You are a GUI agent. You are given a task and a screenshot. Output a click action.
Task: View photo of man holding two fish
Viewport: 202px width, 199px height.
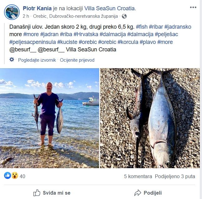[x=50, y=118]
